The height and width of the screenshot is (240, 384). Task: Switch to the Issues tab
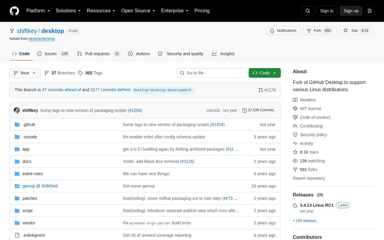click(x=53, y=54)
